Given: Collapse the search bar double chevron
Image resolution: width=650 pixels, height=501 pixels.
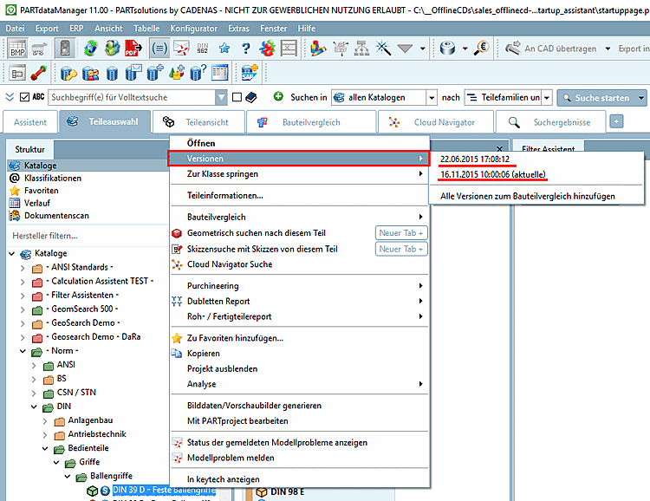Looking at the screenshot, I should [x=10, y=97].
